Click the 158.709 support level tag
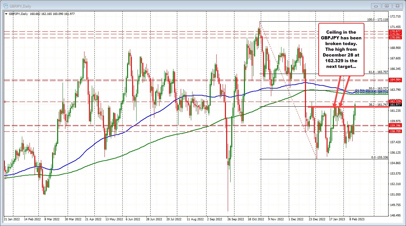The height and width of the screenshot is (226, 406). coord(395,131)
